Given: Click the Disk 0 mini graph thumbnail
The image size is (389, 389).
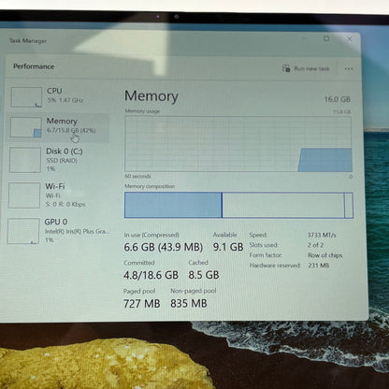Looking at the screenshot, I should [x=25, y=160].
